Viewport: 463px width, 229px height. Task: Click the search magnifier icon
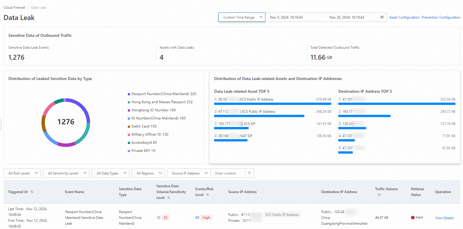tap(249, 173)
